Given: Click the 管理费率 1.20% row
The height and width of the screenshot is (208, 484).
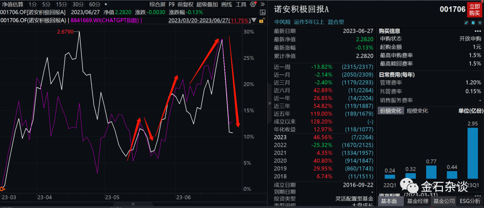Looking at the screenshot, I should tap(430, 82).
